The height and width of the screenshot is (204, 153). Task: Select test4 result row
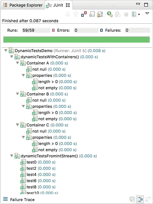(38, 174)
